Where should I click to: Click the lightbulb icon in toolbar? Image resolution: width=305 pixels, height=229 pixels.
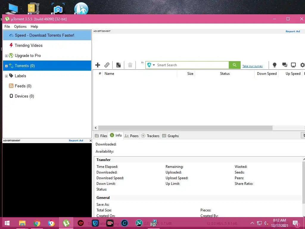[274, 65]
